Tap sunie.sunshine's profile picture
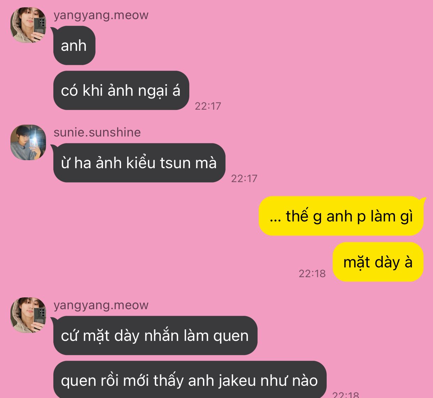The height and width of the screenshot is (398, 433). click(28, 142)
